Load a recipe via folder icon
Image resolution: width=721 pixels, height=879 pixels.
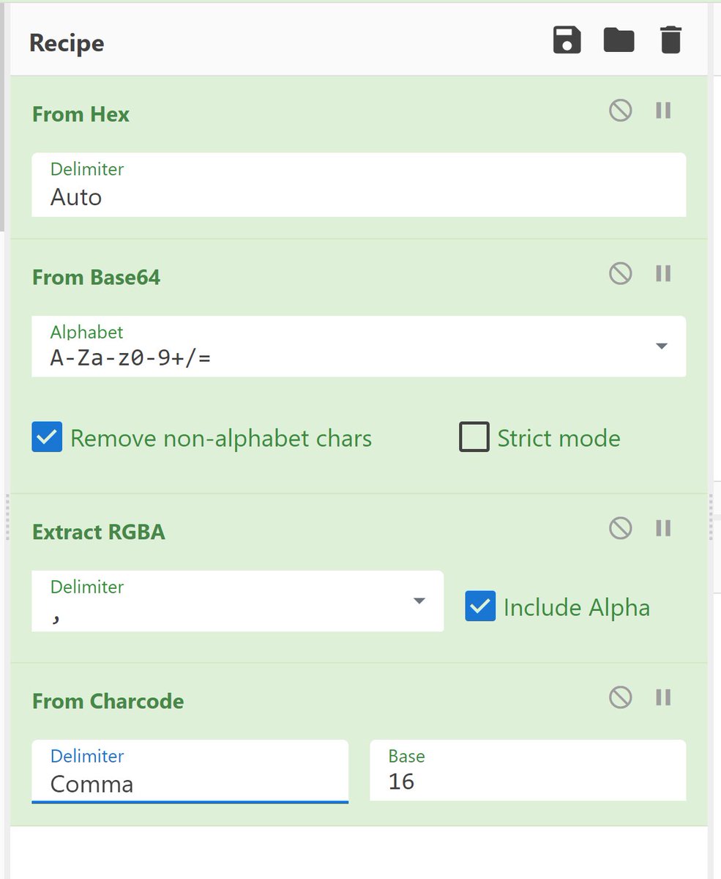point(619,40)
